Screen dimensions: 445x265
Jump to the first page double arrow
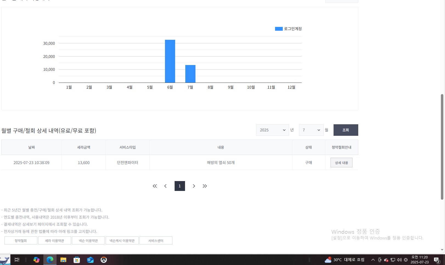[155, 186]
